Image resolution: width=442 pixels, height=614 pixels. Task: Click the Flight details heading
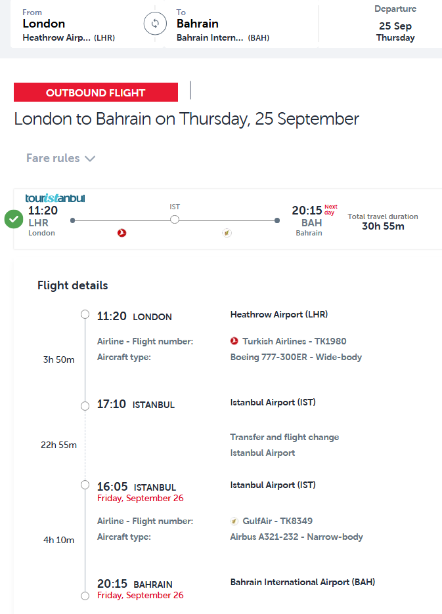pyautogui.click(x=73, y=285)
